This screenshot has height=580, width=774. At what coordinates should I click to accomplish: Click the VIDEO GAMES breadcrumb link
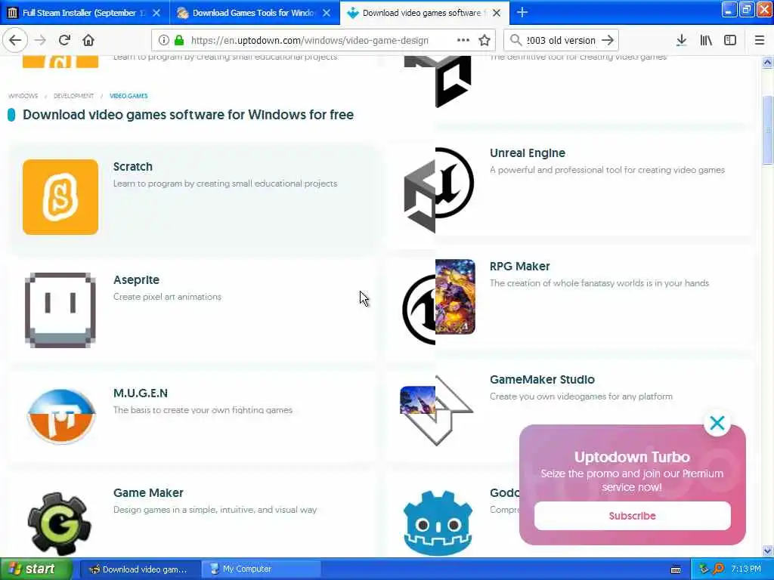(128, 96)
